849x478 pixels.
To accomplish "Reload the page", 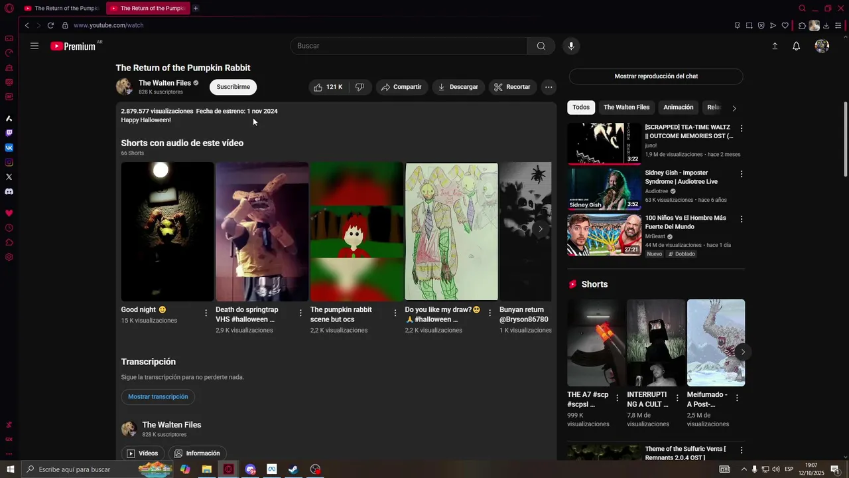I will pyautogui.click(x=50, y=25).
